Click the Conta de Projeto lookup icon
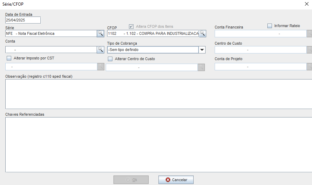This screenshot has width=312, height=185. 309,67
